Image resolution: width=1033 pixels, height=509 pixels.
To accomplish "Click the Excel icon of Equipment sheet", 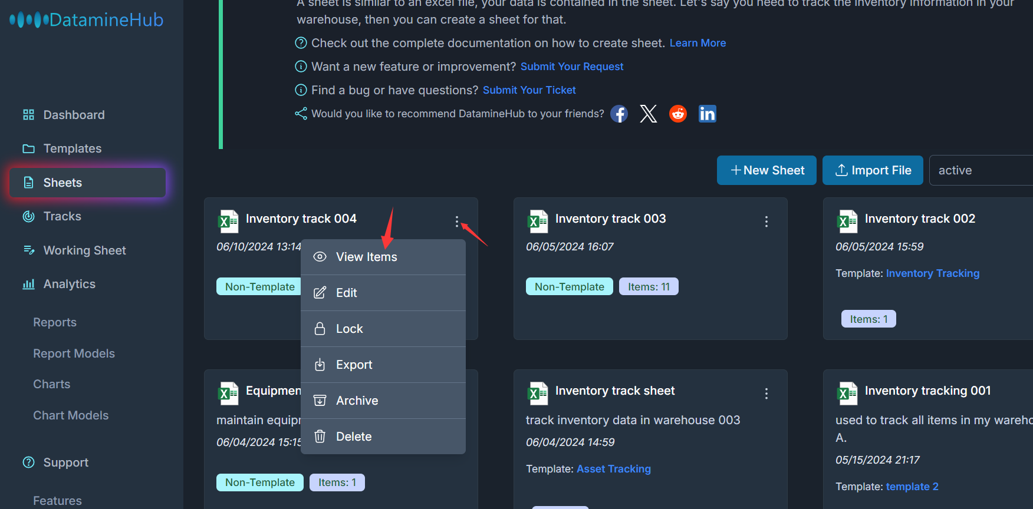I will 228,394.
